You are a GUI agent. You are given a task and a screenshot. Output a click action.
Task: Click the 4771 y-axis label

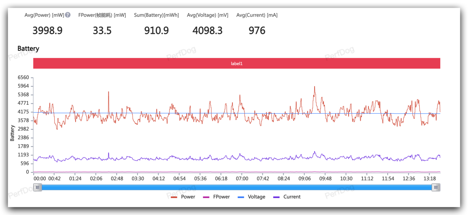click(x=23, y=103)
